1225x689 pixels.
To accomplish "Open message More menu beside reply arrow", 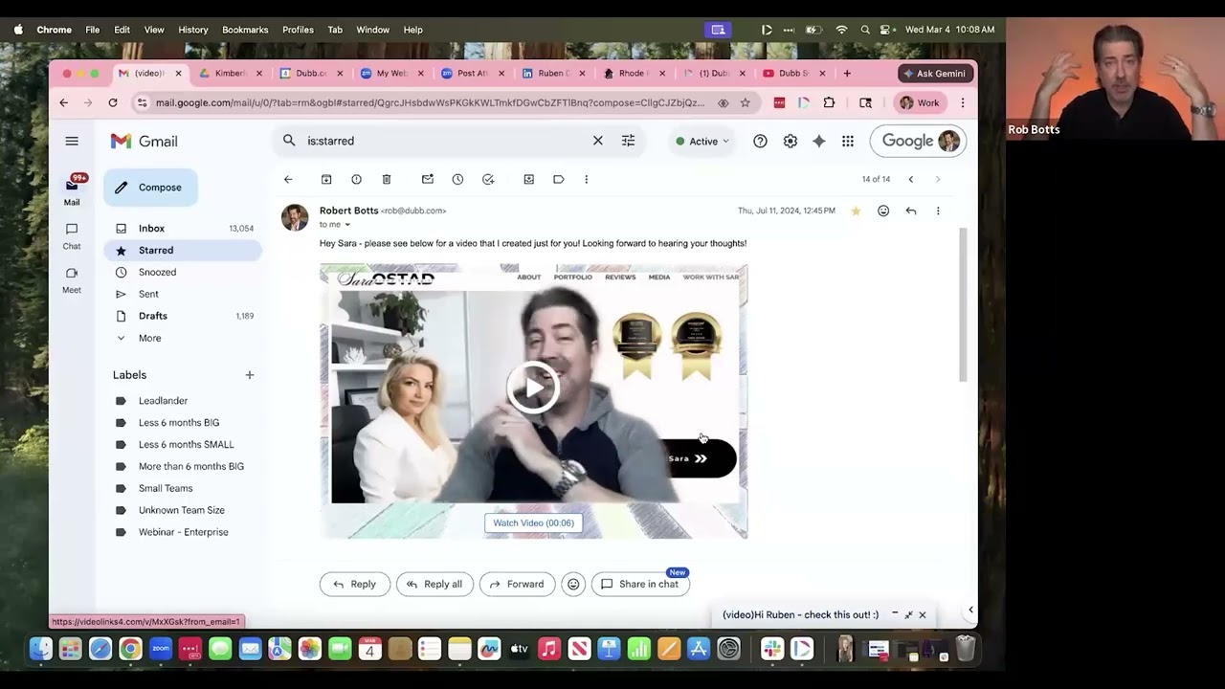I will (938, 211).
